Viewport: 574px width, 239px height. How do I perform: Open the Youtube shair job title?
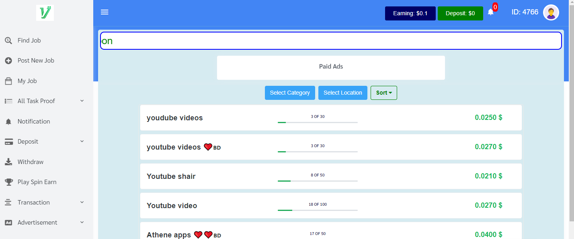pyautogui.click(x=171, y=176)
